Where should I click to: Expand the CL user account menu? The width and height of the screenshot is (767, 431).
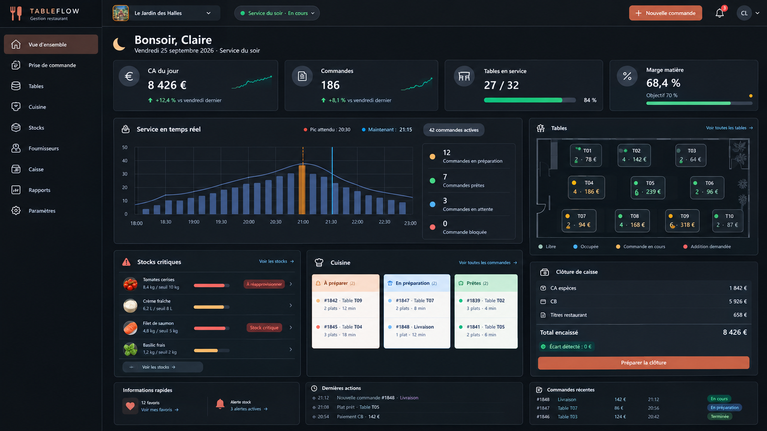click(748, 13)
